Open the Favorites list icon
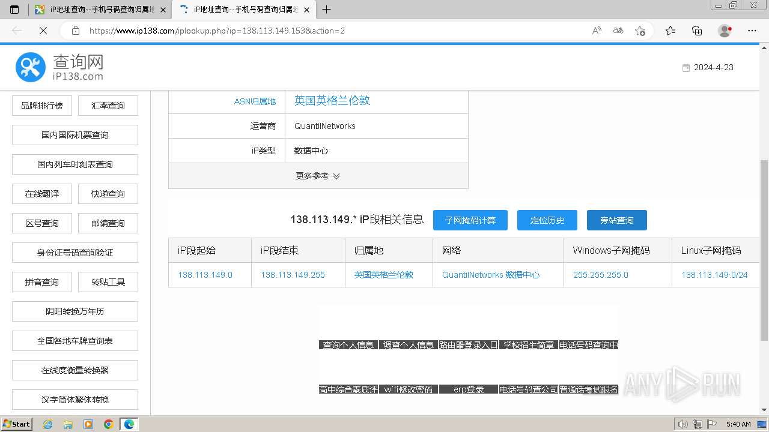 670,31
